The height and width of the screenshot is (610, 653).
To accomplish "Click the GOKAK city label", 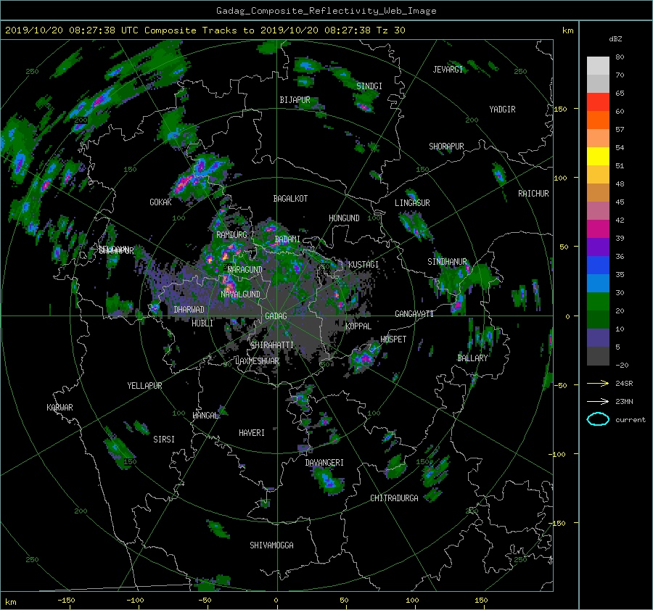I will [x=161, y=202].
